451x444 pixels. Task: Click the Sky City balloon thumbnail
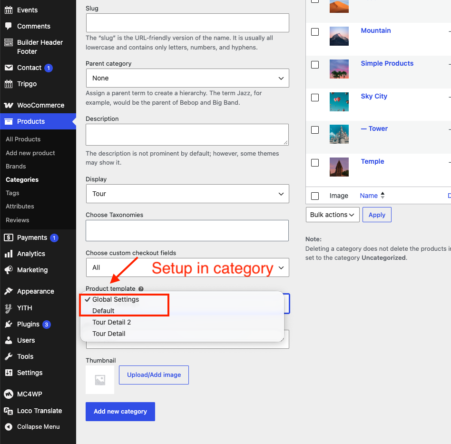[x=339, y=101]
